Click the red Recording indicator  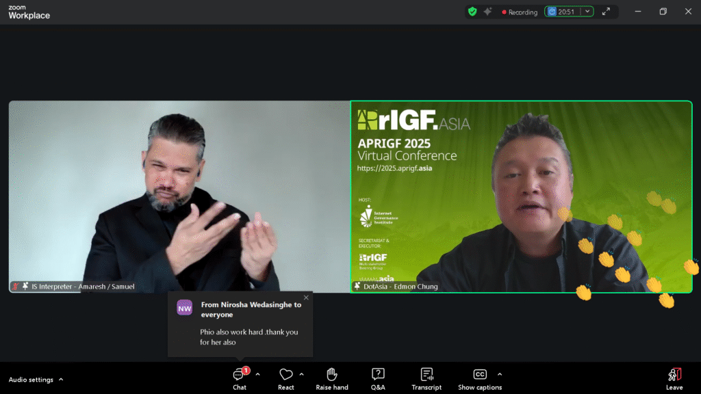(x=520, y=12)
